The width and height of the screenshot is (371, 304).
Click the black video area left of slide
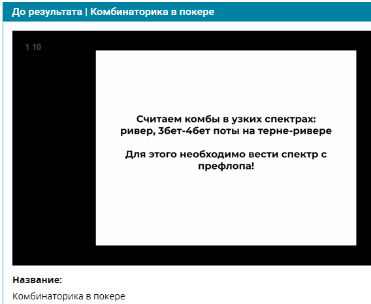[x=54, y=147]
